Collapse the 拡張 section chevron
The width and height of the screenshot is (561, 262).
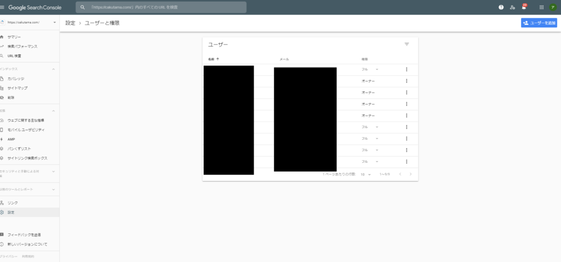(53, 111)
